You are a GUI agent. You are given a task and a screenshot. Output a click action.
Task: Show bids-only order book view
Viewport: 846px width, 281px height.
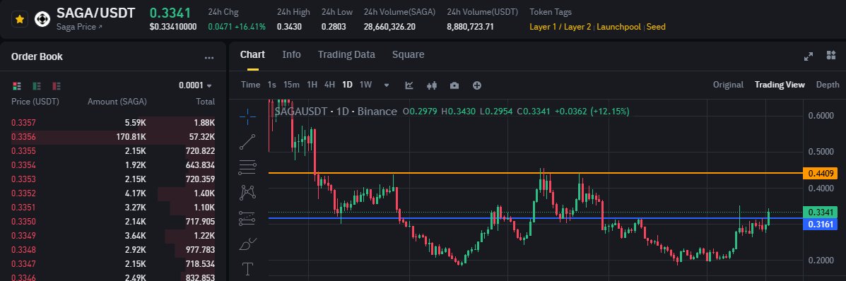coord(37,85)
